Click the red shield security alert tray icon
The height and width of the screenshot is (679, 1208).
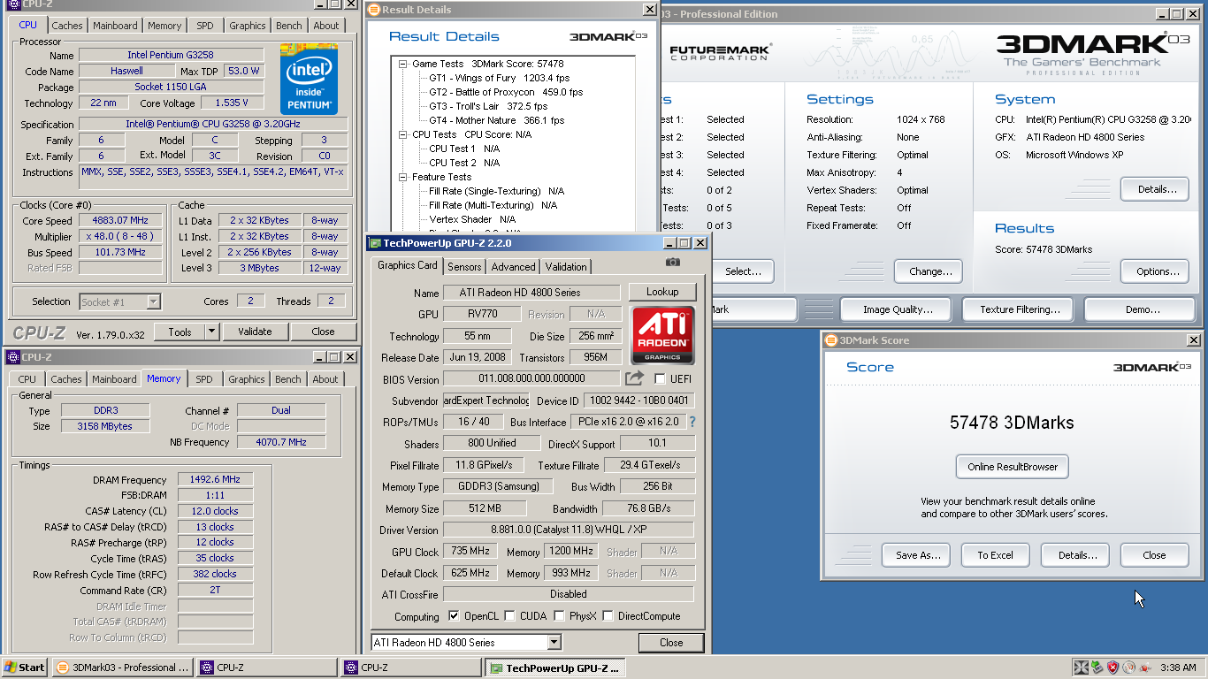[x=1112, y=668]
